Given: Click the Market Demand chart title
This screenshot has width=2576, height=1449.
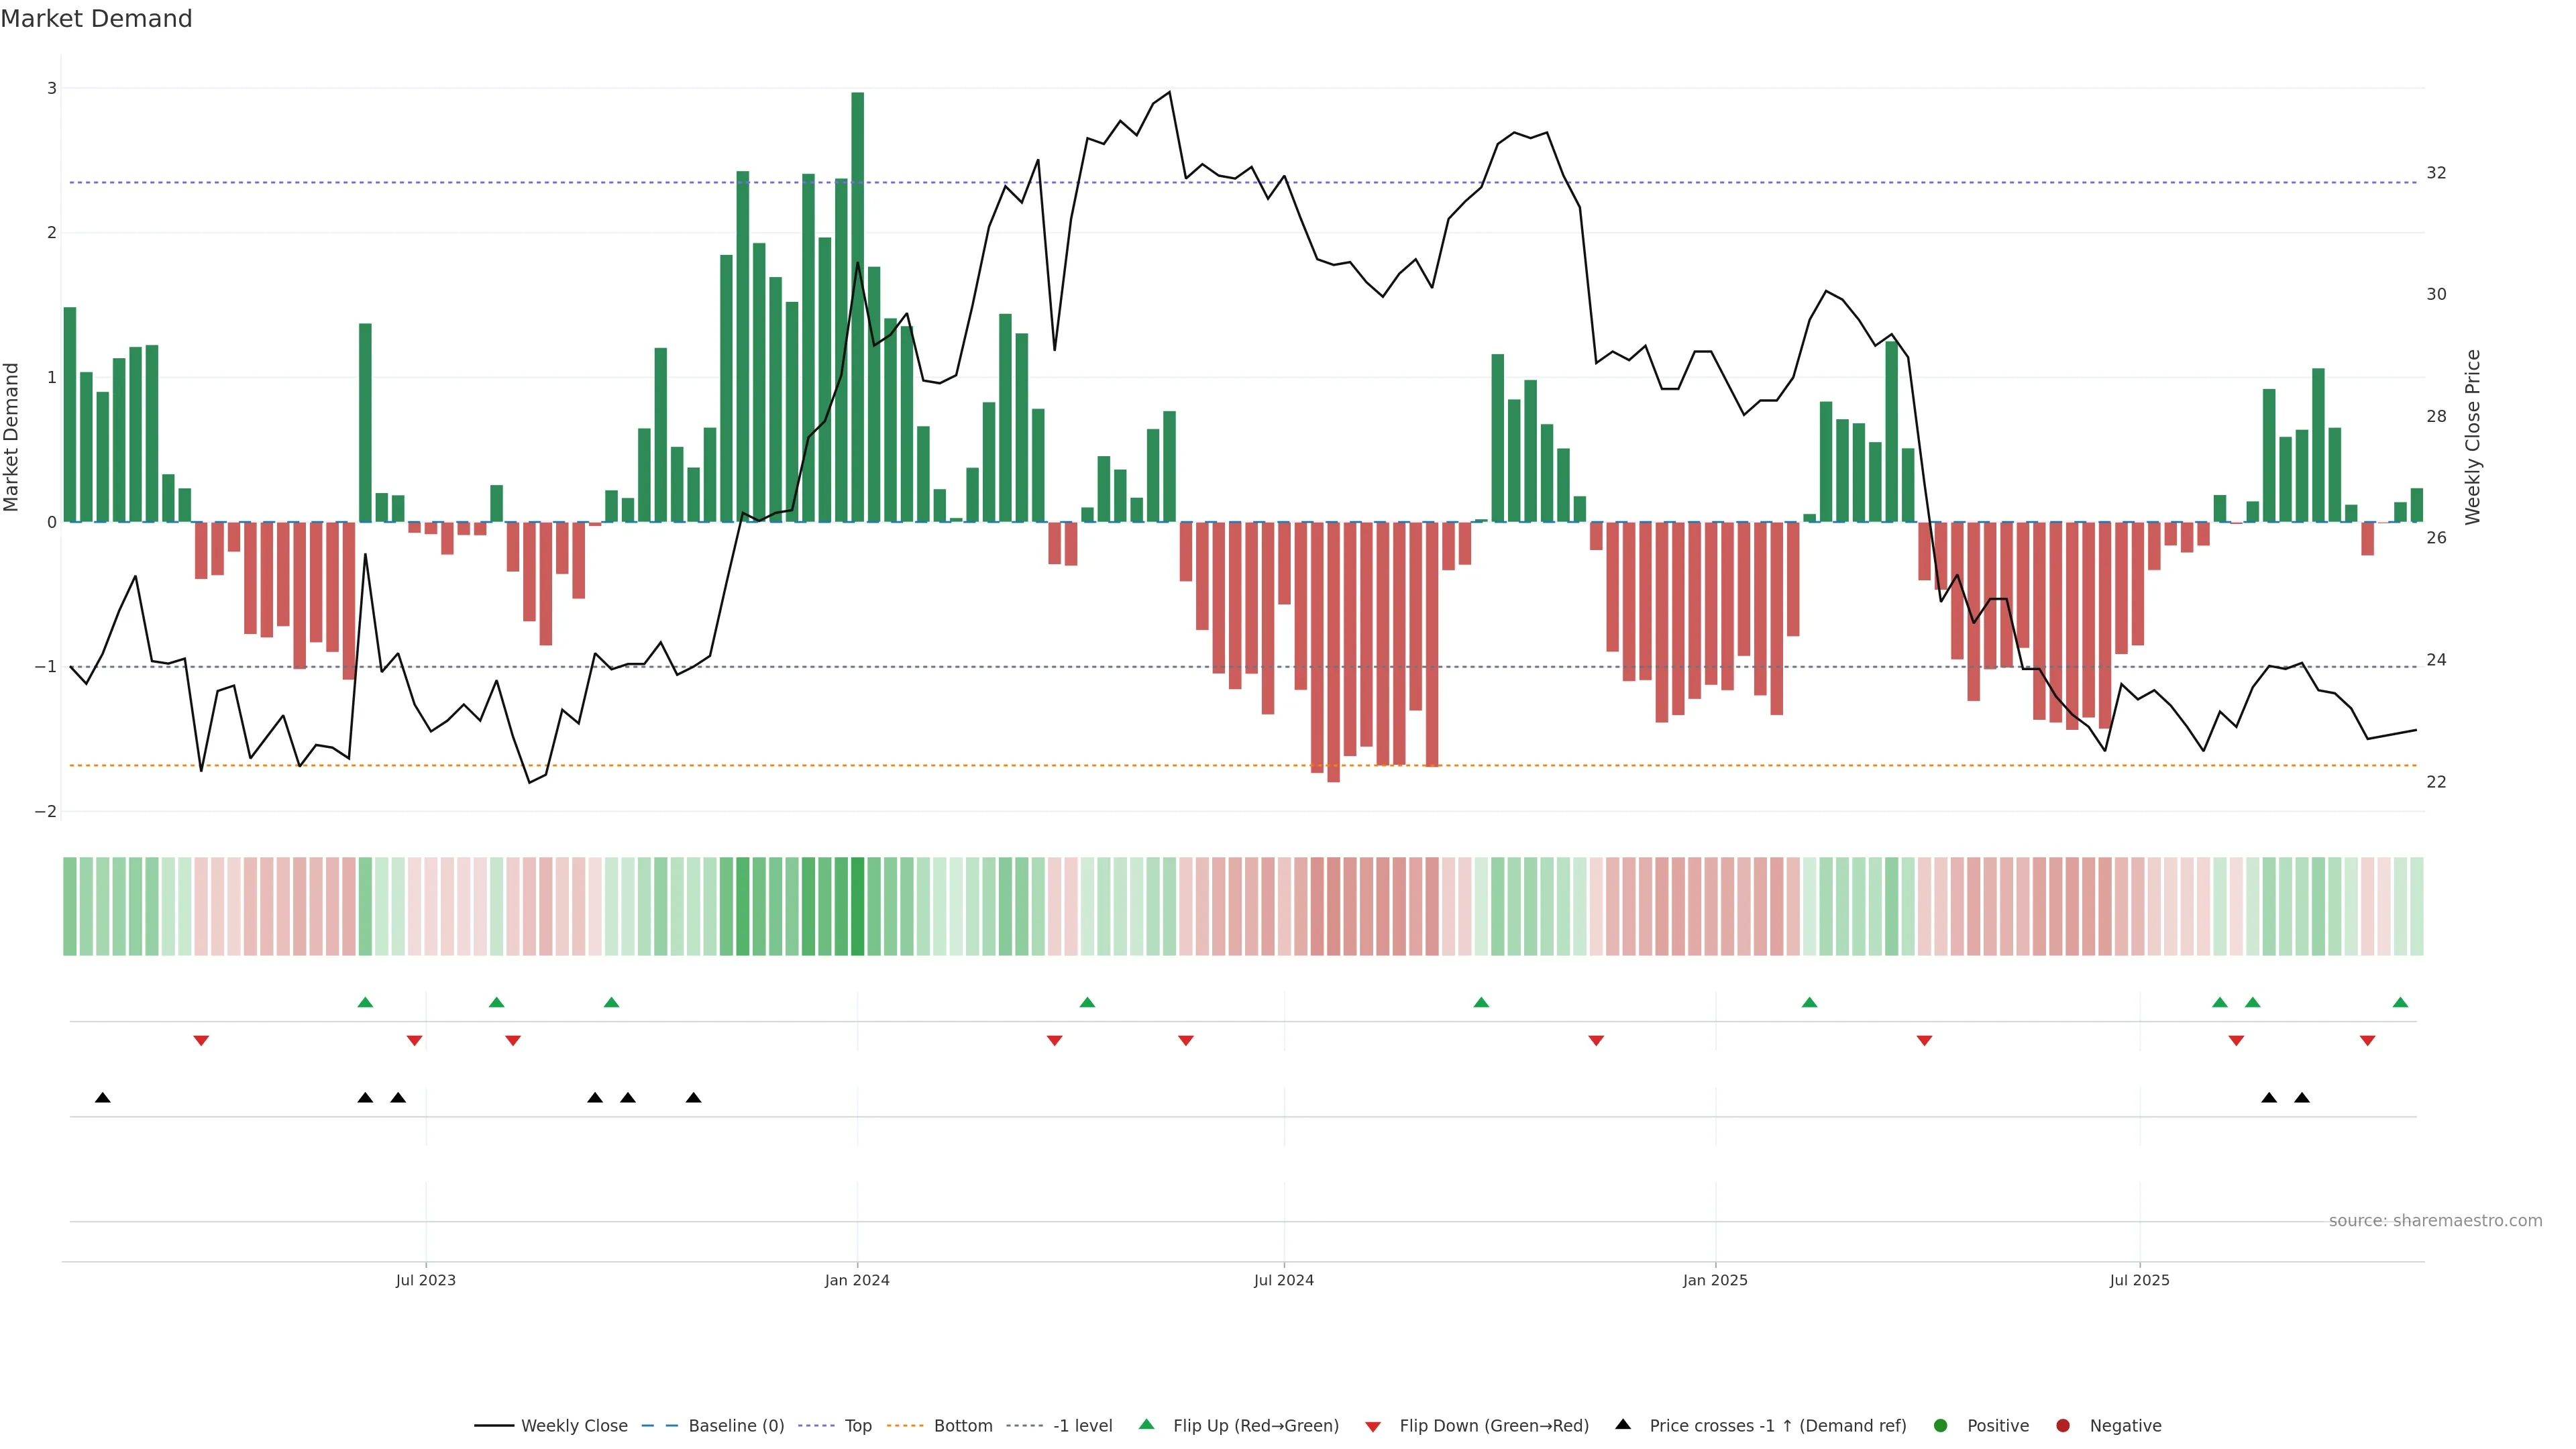Looking at the screenshot, I should 96,19.
